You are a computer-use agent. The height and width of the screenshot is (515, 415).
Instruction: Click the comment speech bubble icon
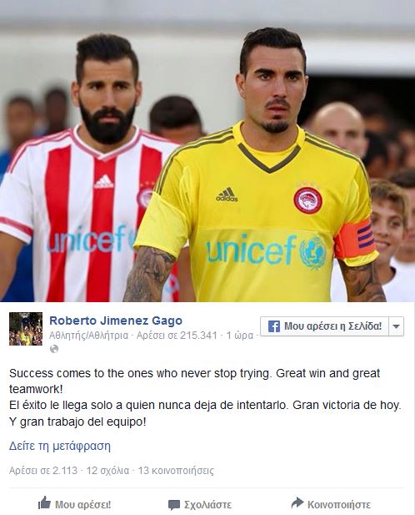click(173, 505)
